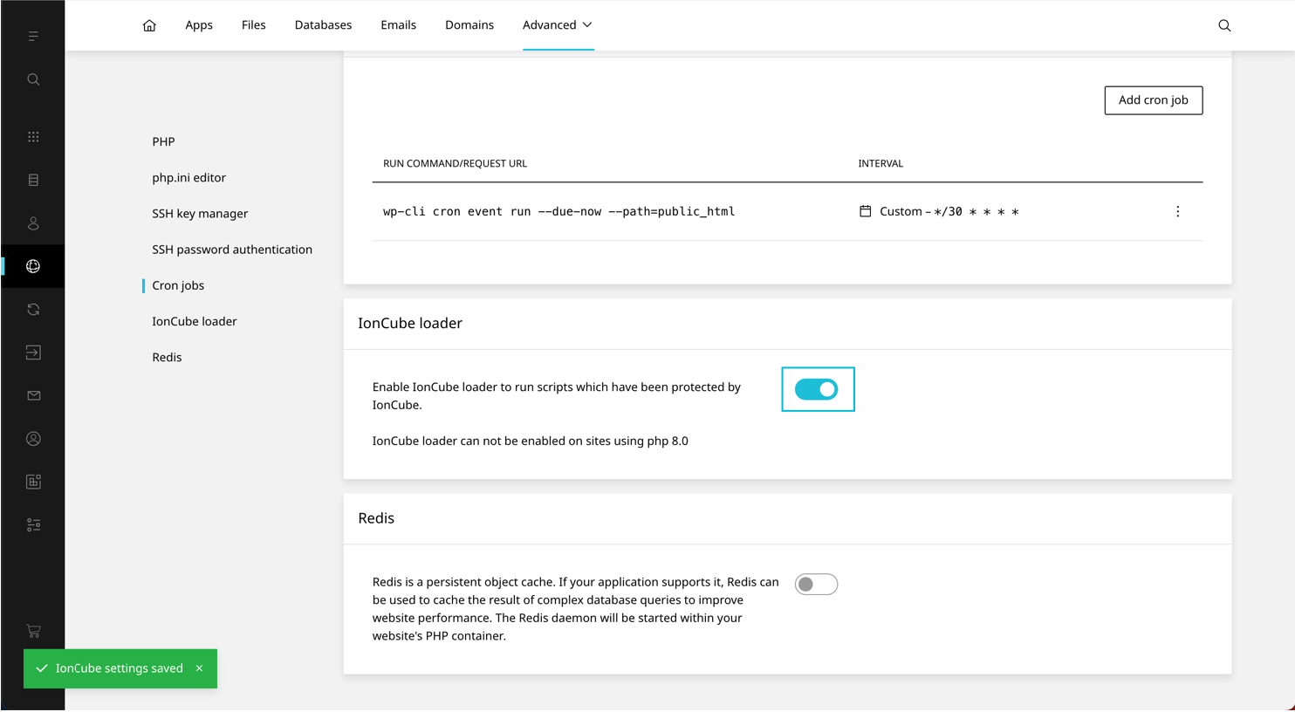1295x712 pixels.
Task: Open three-dot options for wp-cli cron job
Action: click(1177, 212)
